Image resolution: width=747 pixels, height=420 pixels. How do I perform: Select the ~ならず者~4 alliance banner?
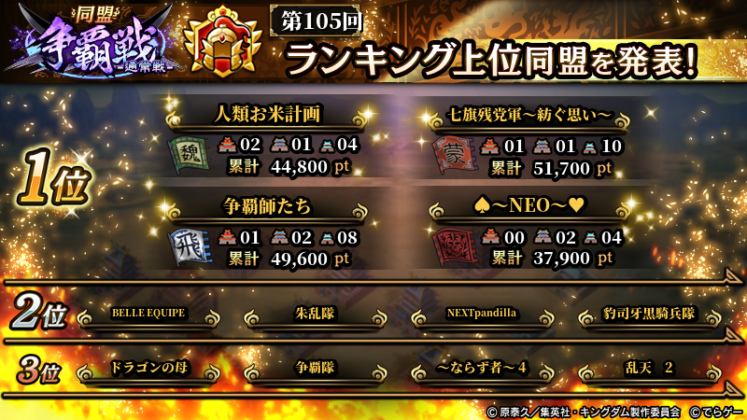point(482,371)
